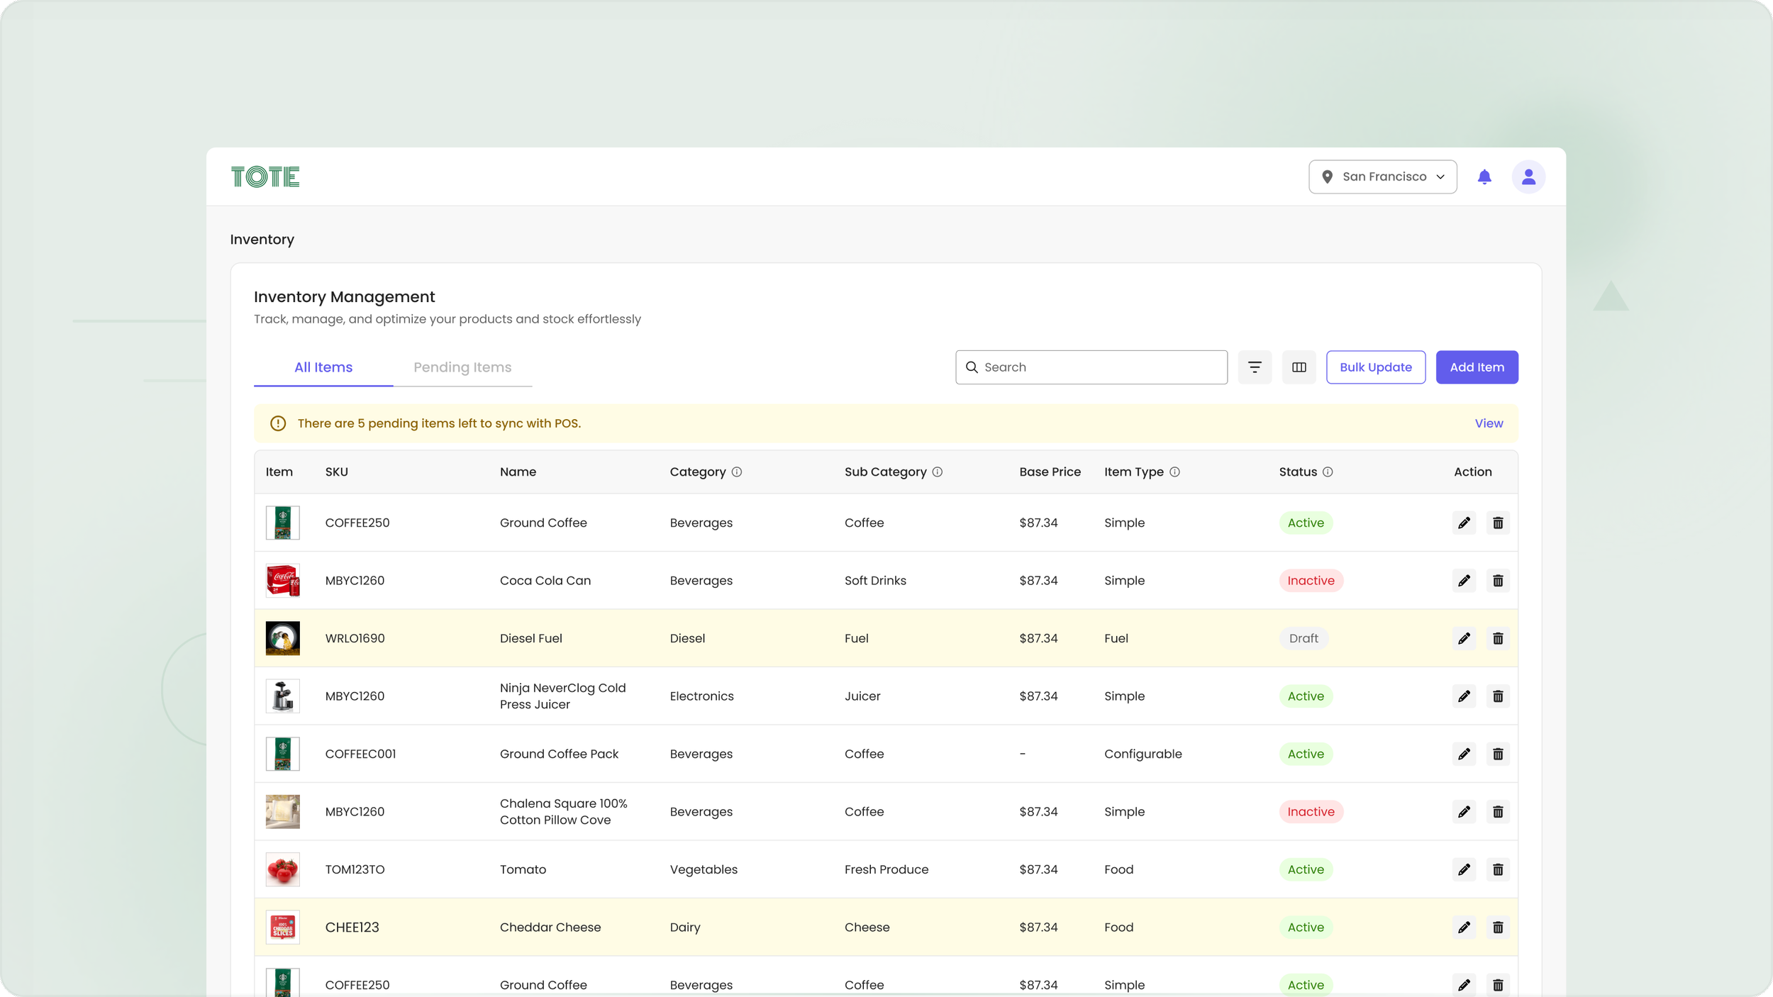Delete the Cheddar Cheese item
Viewport: 1773px width, 997px height.
(x=1497, y=928)
